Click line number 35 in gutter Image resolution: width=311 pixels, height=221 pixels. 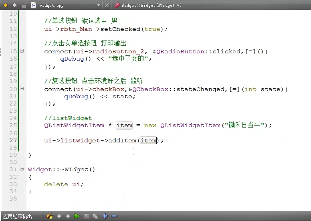click(13, 199)
